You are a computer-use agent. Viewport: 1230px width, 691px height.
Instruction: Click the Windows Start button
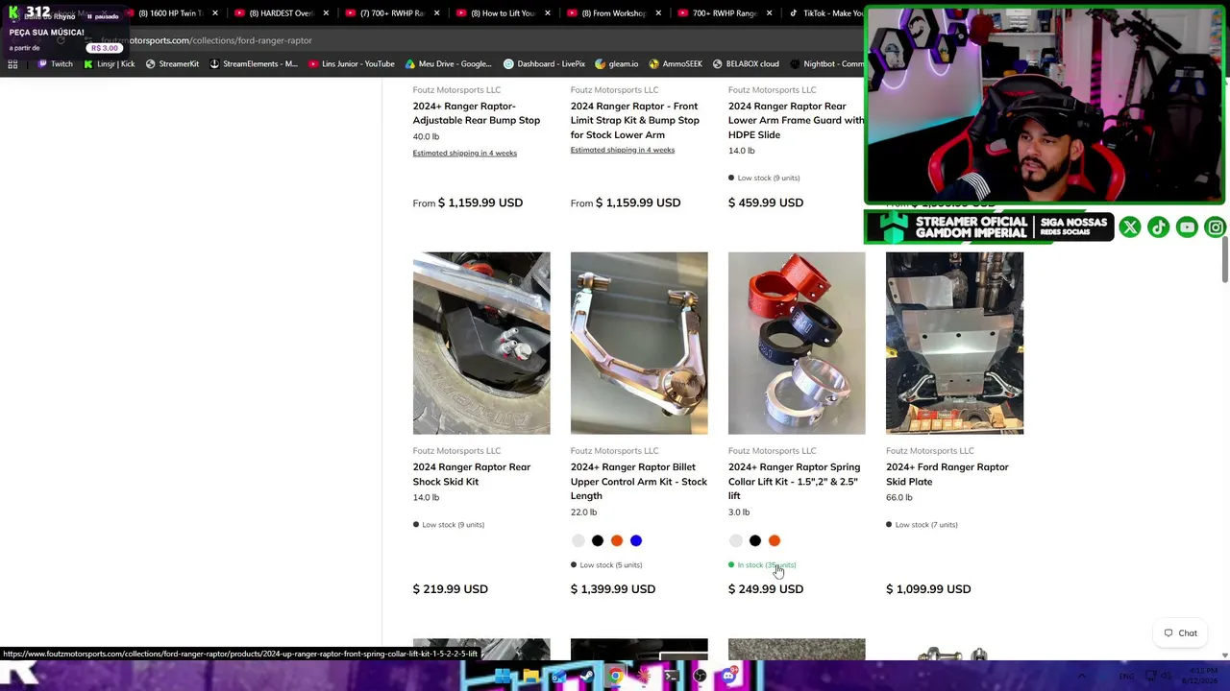(x=503, y=677)
